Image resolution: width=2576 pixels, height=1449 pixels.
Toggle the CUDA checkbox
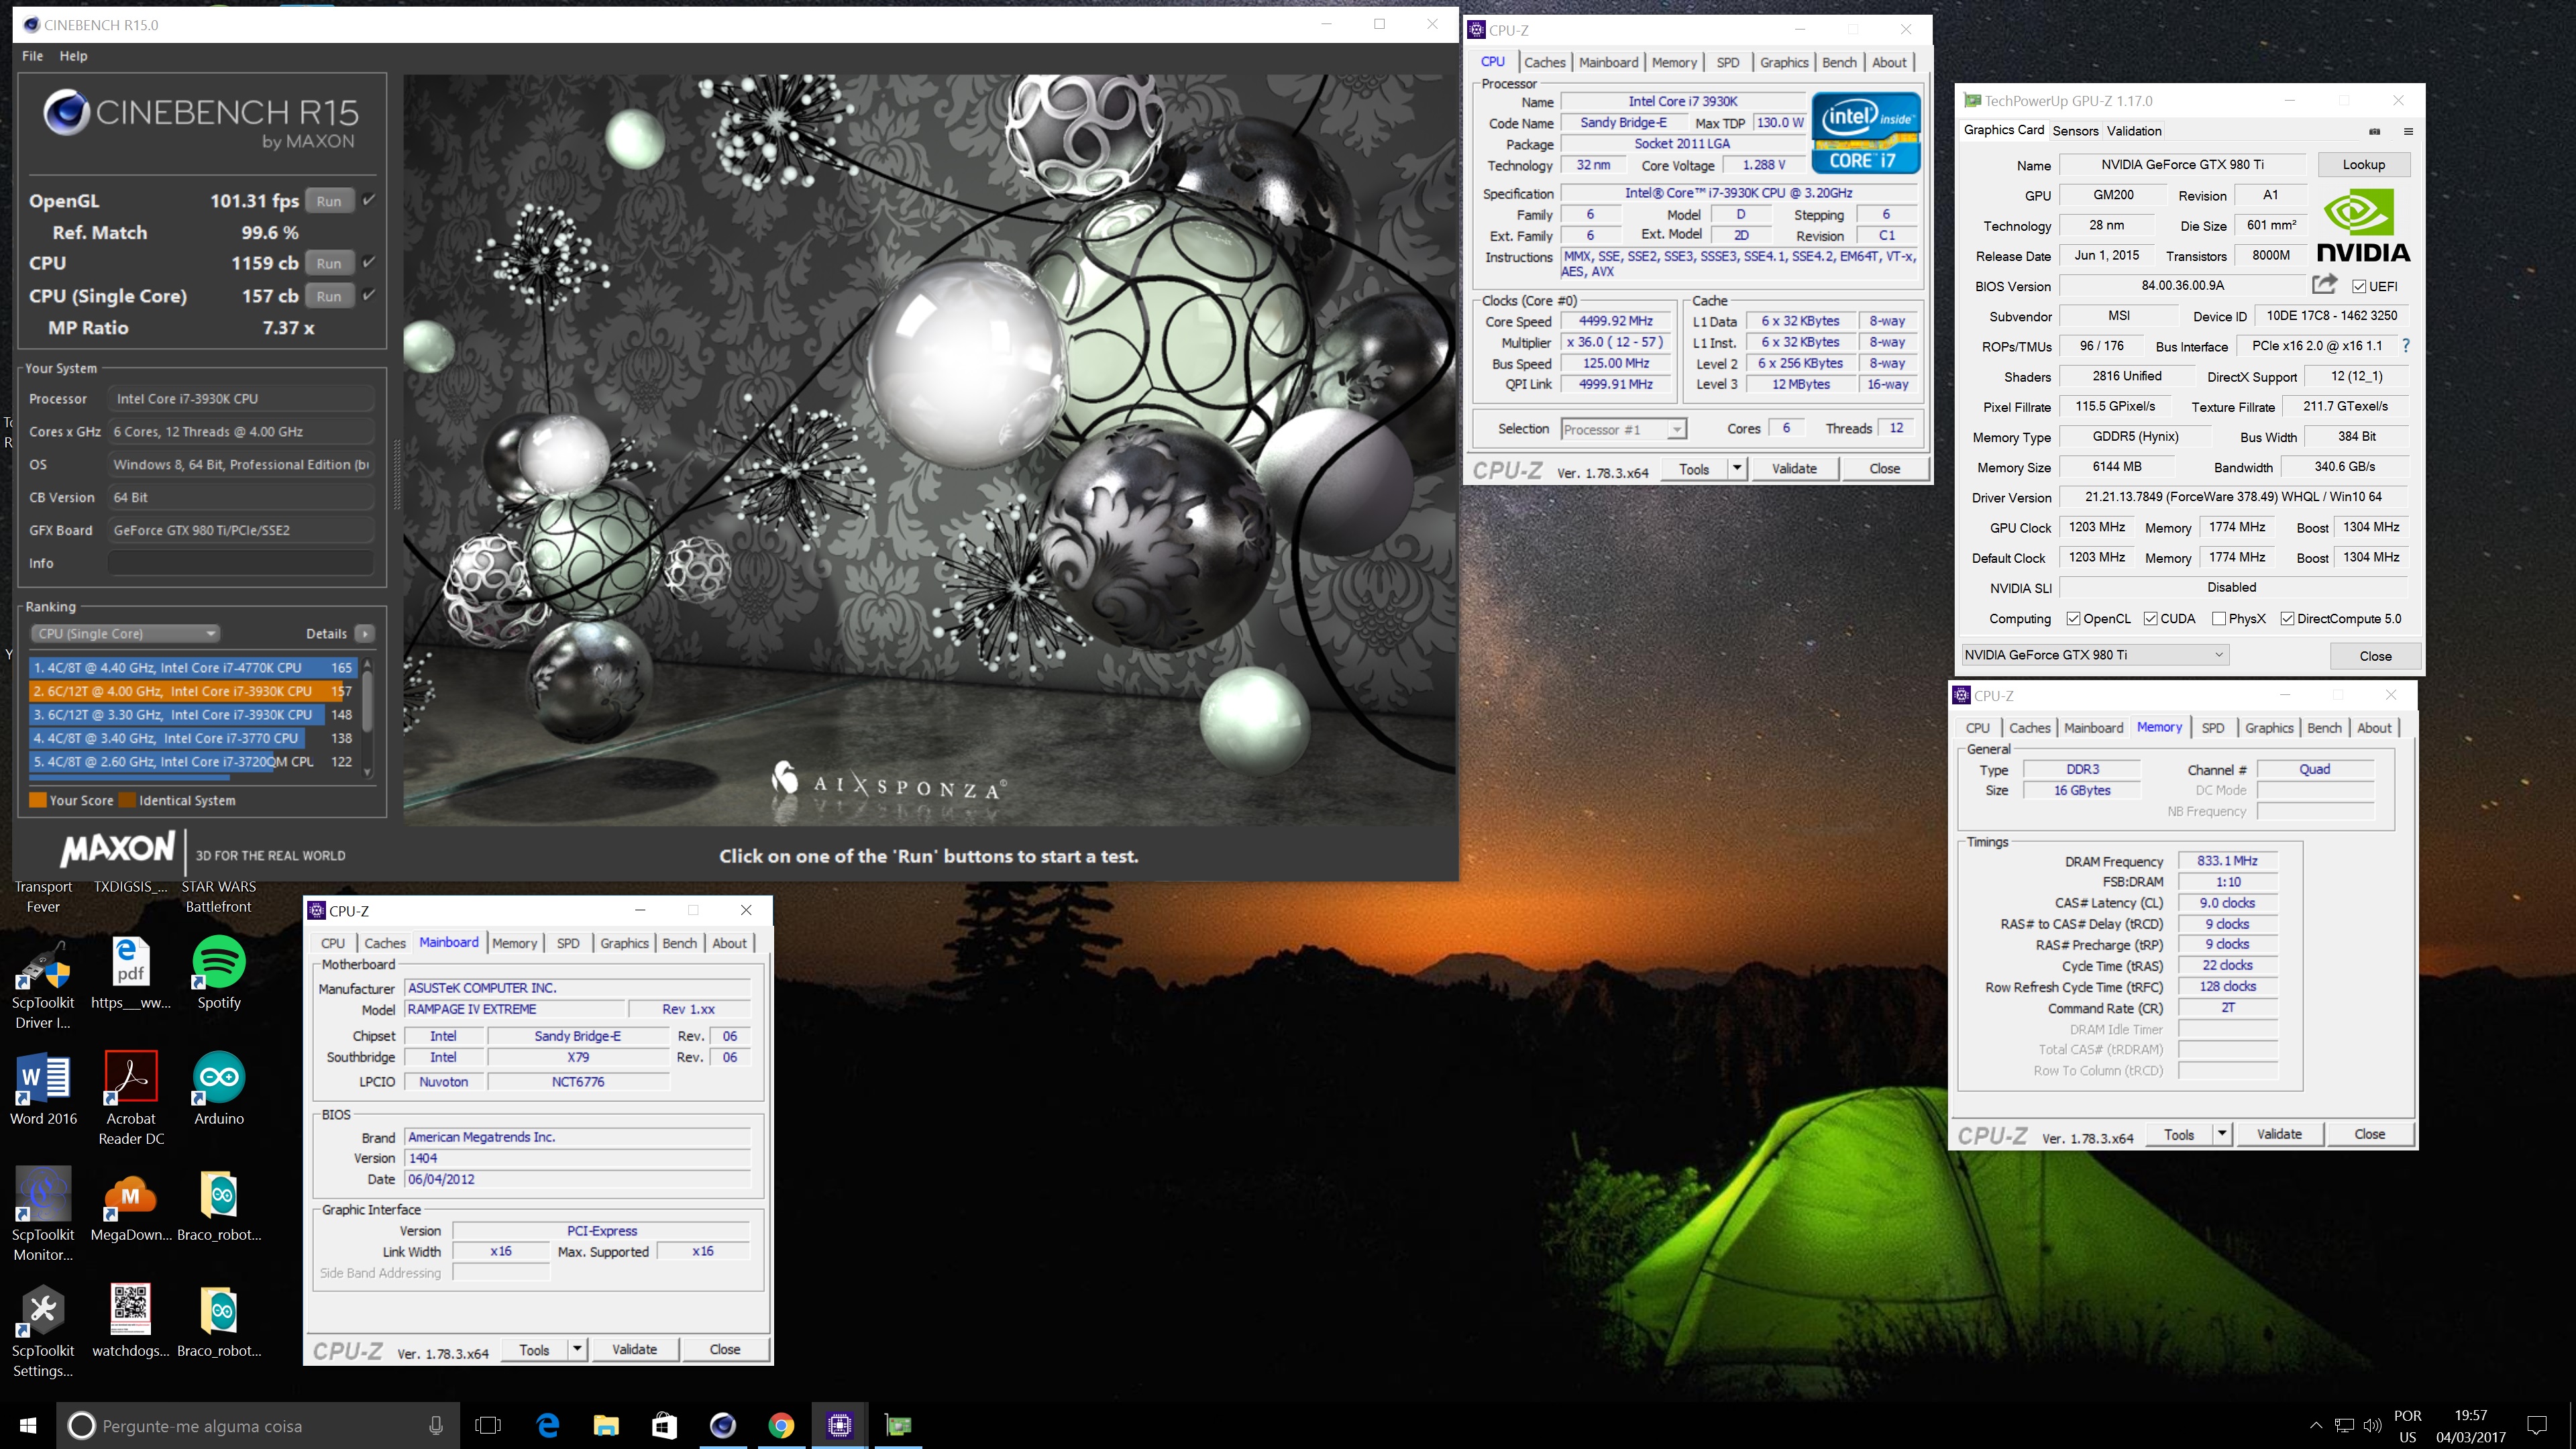coord(2150,619)
